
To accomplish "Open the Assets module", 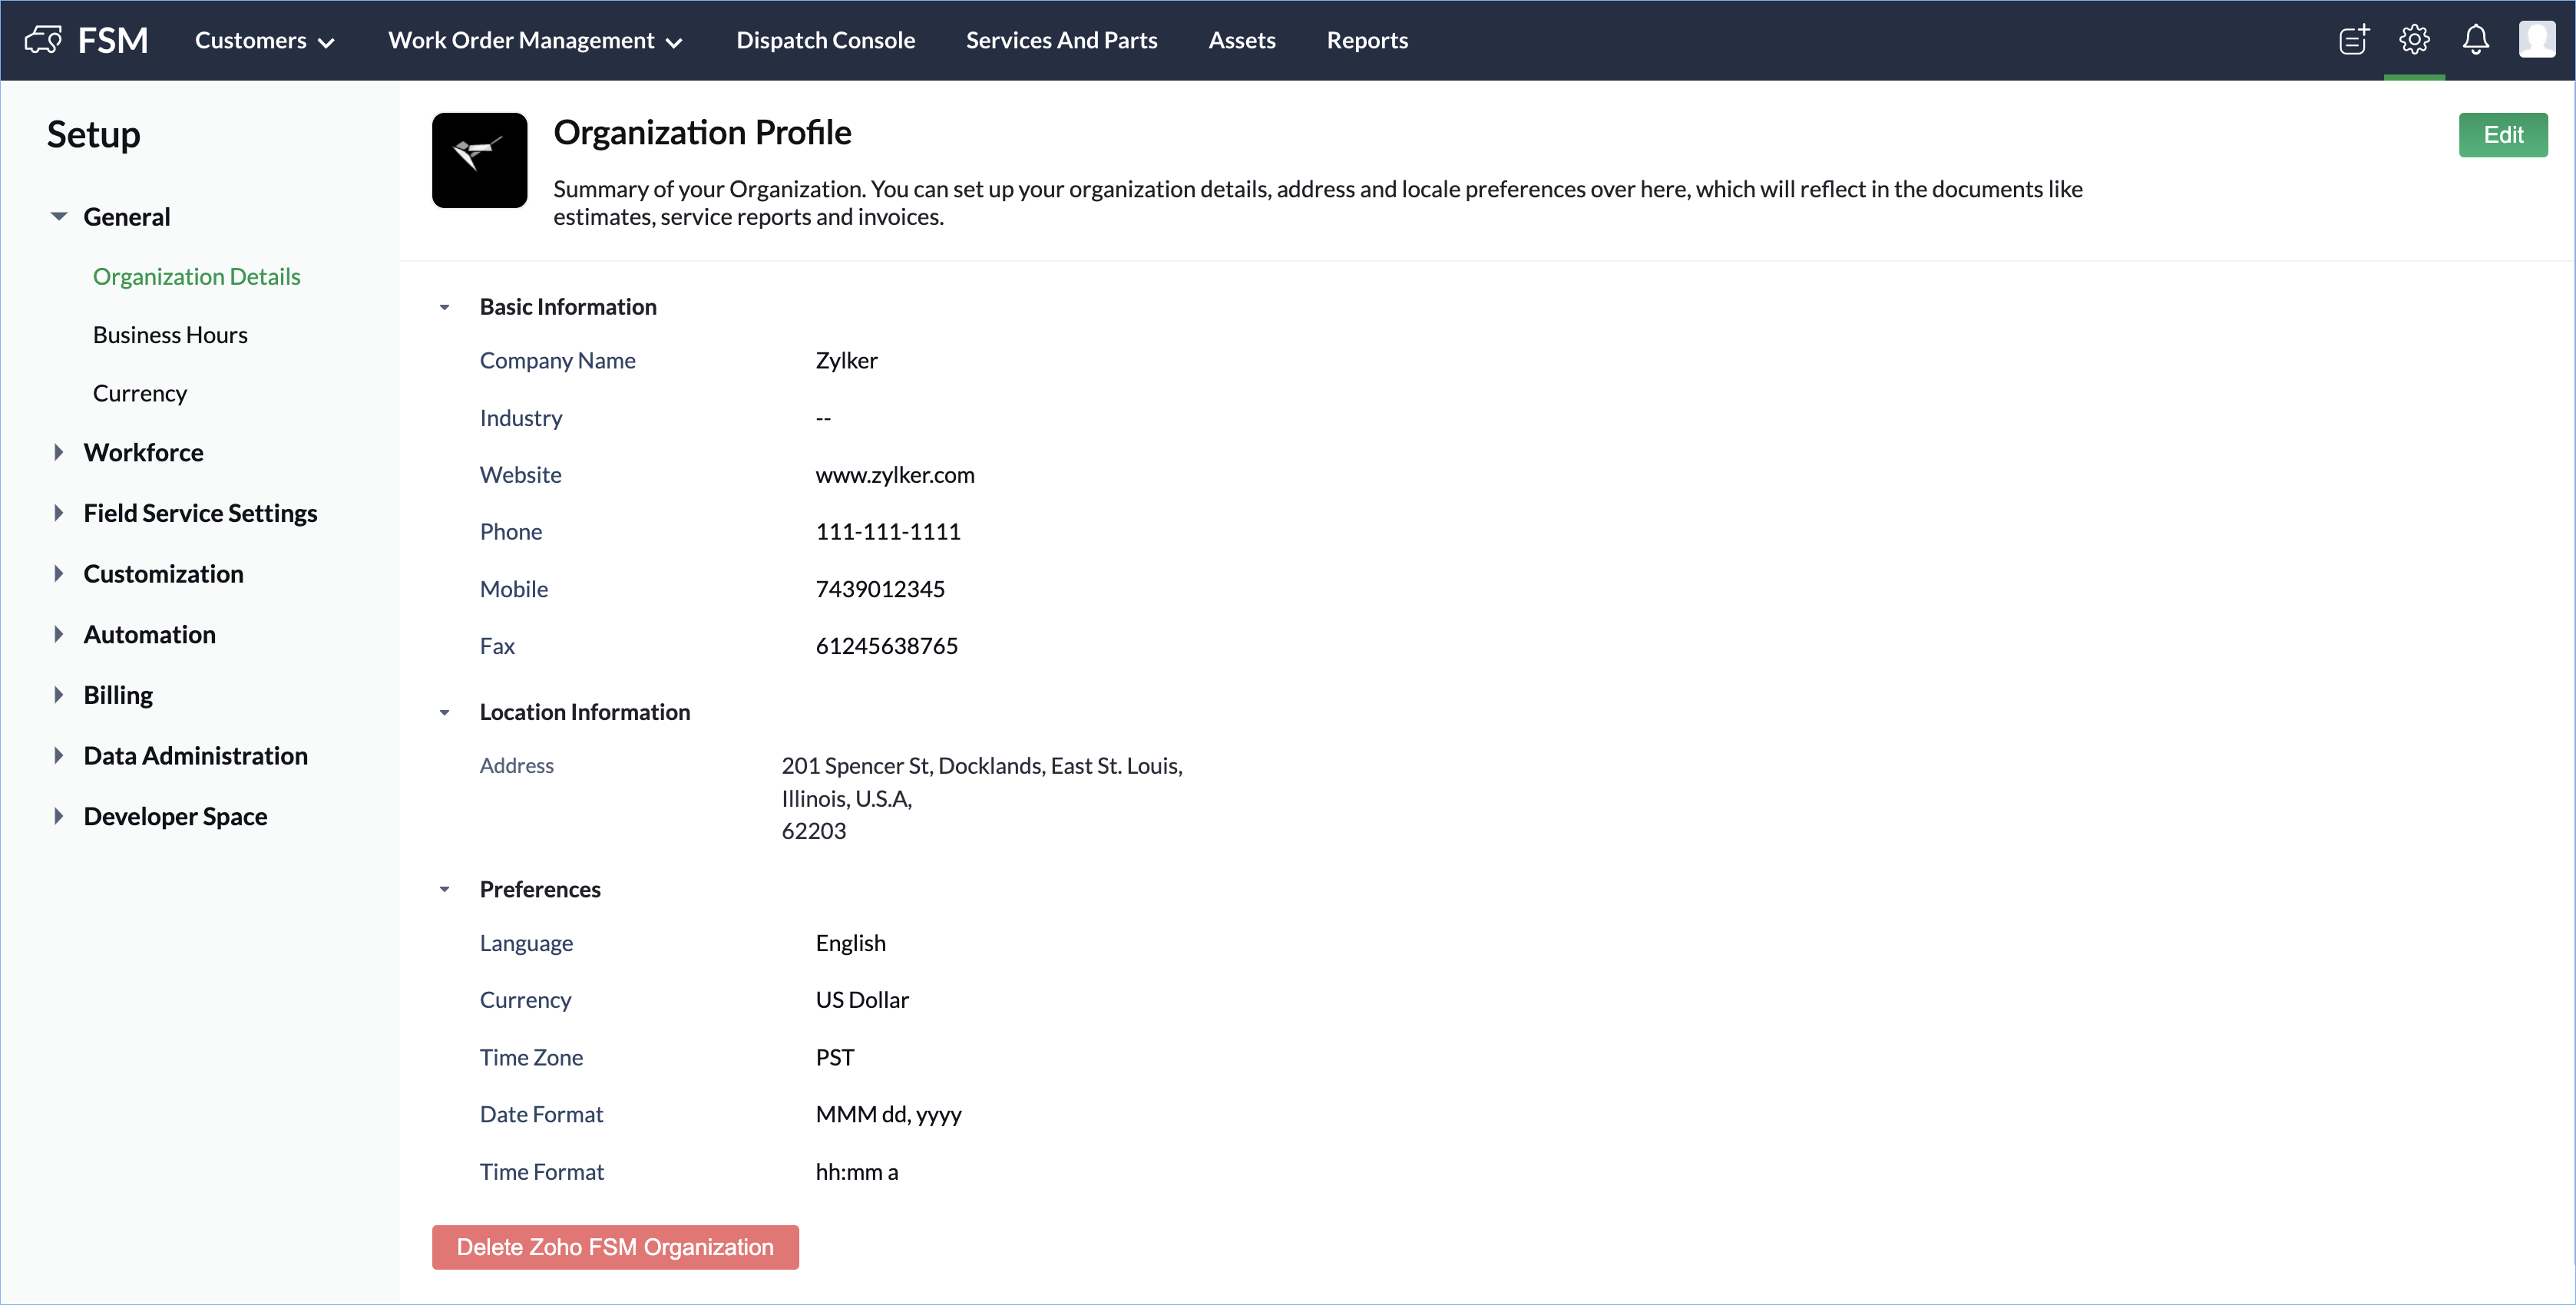I will tap(1242, 40).
